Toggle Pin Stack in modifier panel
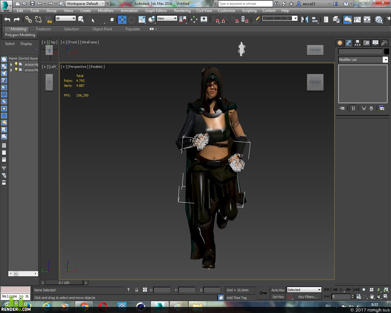391x313 pixels. pos(342,108)
